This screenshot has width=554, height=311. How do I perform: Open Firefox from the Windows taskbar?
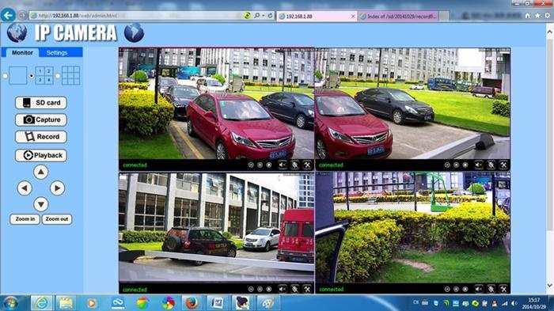click(192, 303)
